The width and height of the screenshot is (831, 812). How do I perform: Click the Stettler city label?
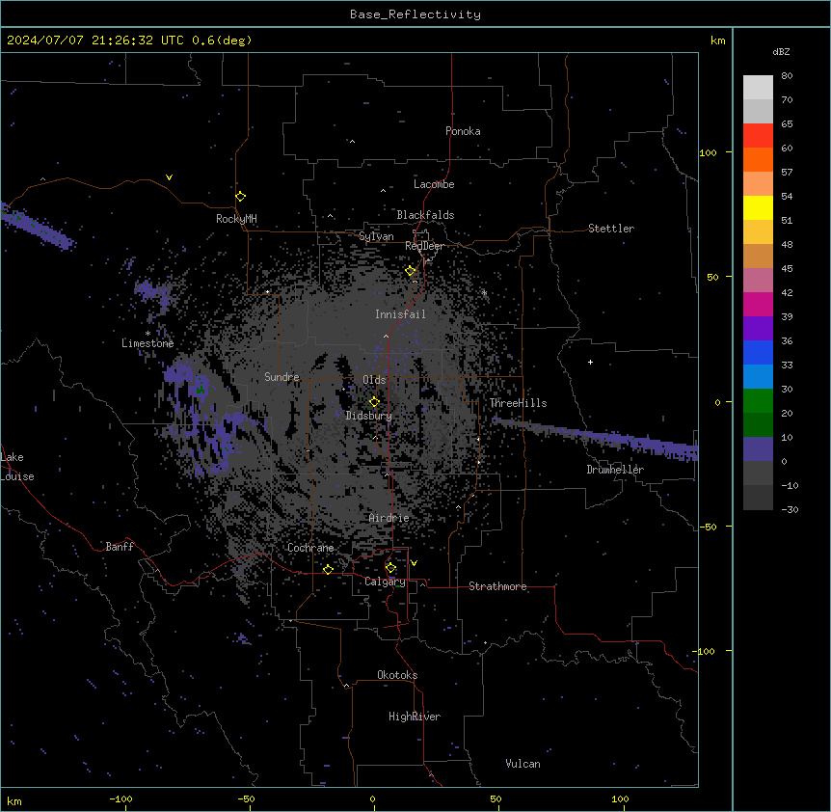611,229
